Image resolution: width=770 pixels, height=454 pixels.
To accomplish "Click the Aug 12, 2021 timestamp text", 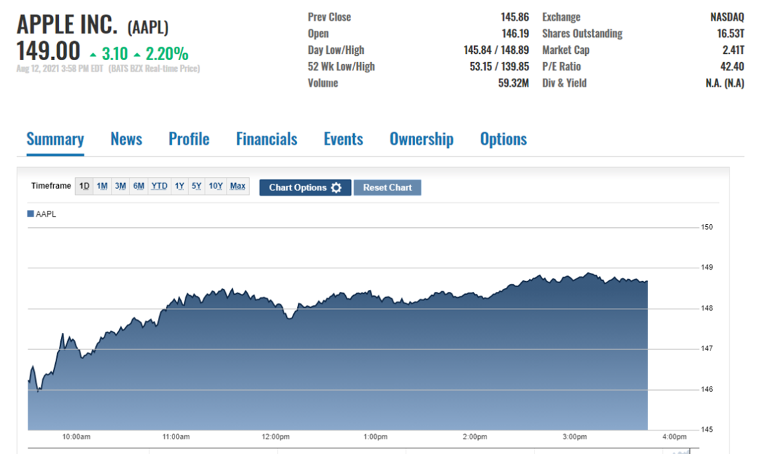I will (x=60, y=69).
